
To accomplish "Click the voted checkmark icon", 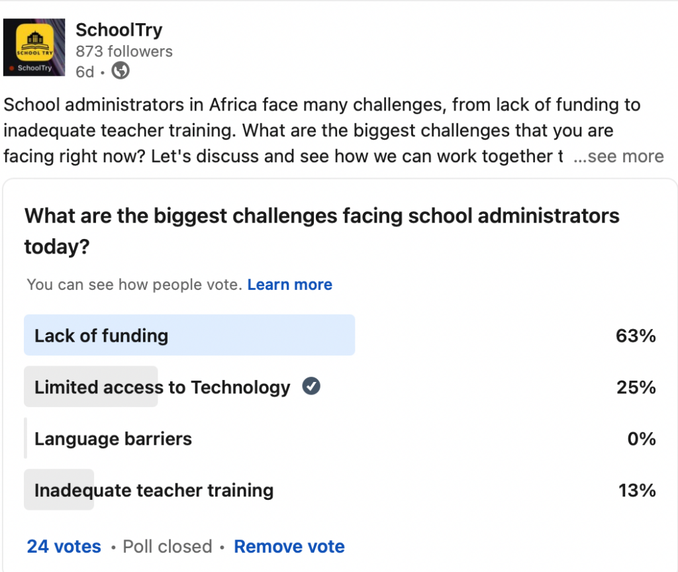I will (x=311, y=386).
